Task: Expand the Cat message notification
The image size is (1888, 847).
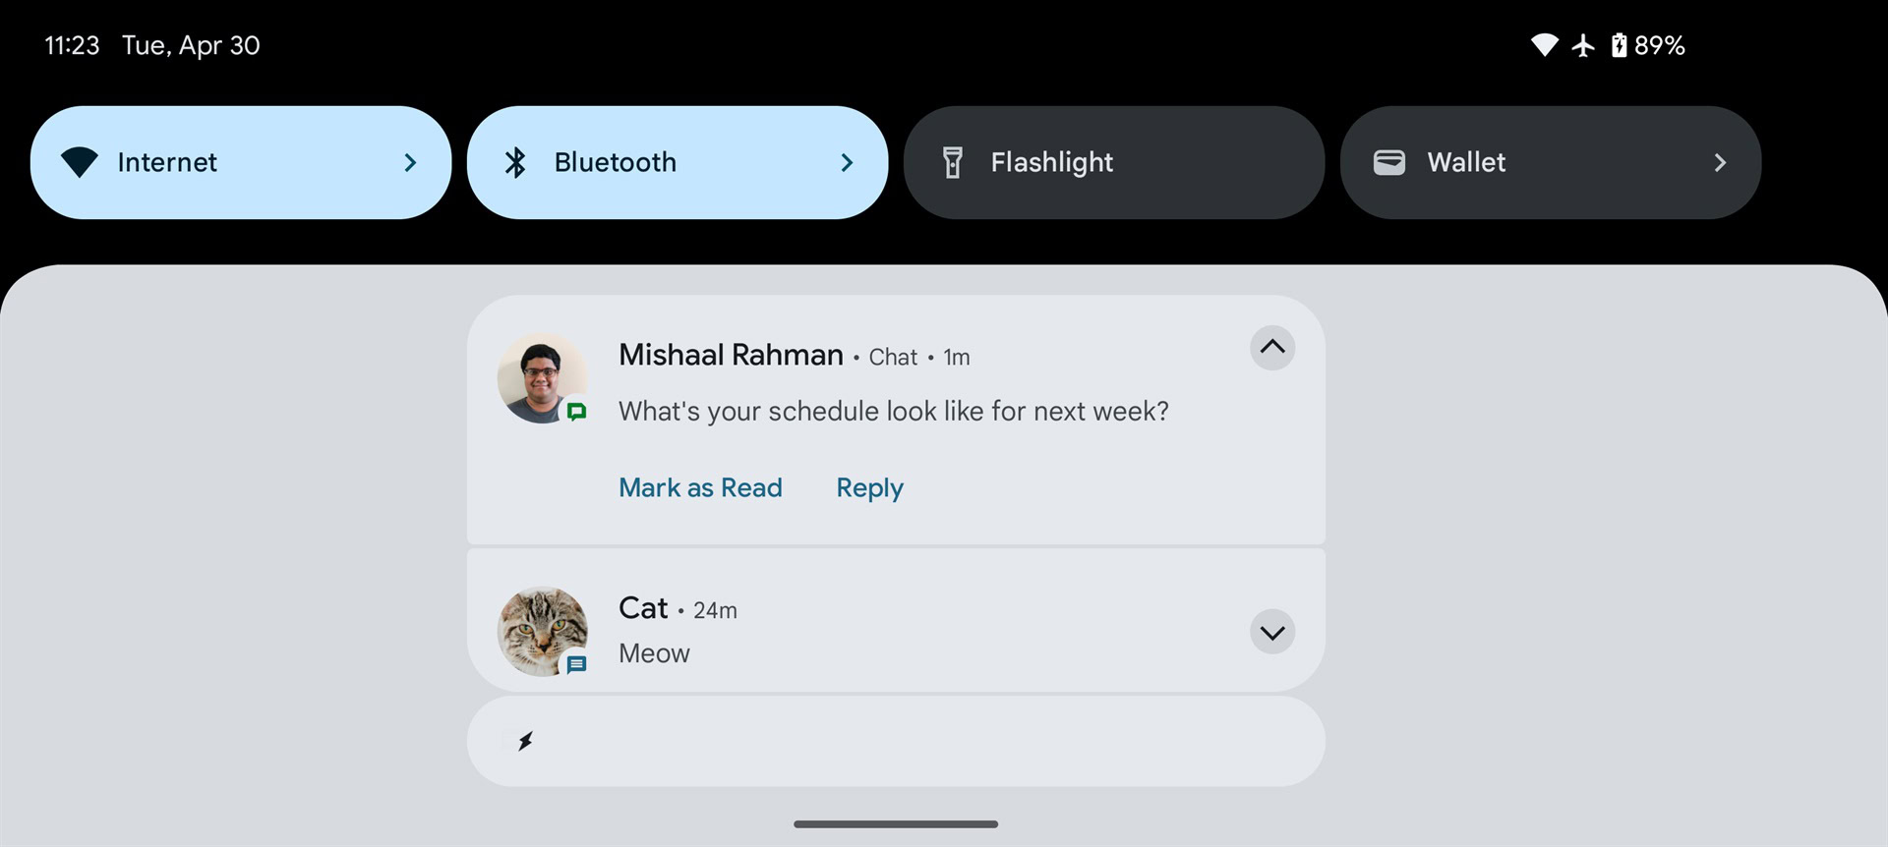Action: click(x=1271, y=632)
